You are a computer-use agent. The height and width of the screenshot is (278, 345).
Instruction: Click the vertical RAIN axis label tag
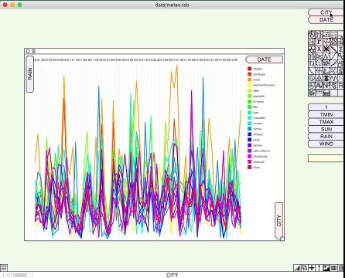coord(30,74)
